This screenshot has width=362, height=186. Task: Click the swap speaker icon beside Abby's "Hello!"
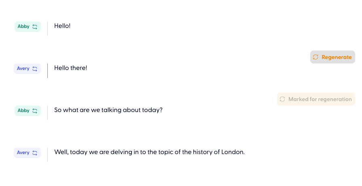(35, 27)
